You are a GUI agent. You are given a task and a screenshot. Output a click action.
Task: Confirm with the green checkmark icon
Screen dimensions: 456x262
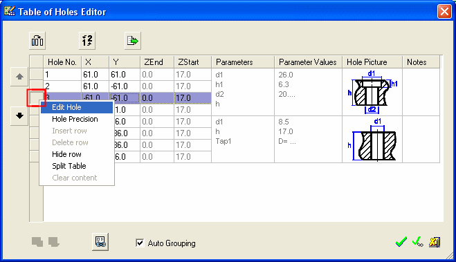pos(401,242)
